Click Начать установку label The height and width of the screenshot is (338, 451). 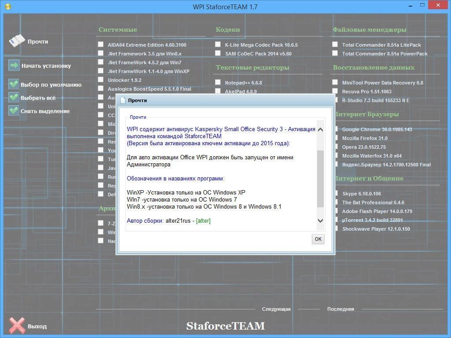click(x=46, y=66)
